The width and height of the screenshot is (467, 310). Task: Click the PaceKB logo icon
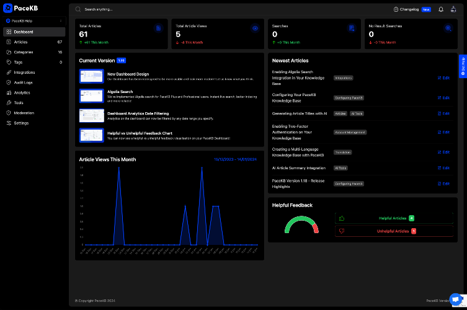click(7, 8)
